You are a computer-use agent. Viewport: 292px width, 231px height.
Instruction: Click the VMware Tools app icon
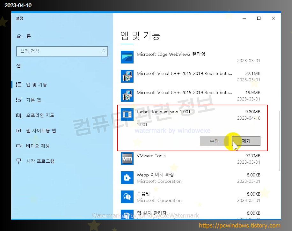[x=127, y=159]
